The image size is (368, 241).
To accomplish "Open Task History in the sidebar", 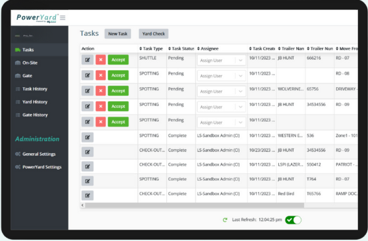I will pos(35,89).
